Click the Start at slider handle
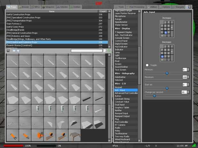 pos(167,88)
